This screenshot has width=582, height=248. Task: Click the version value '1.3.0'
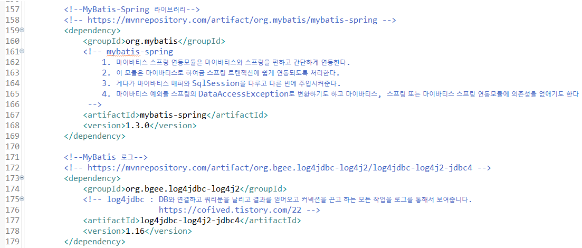pyautogui.click(x=137, y=126)
